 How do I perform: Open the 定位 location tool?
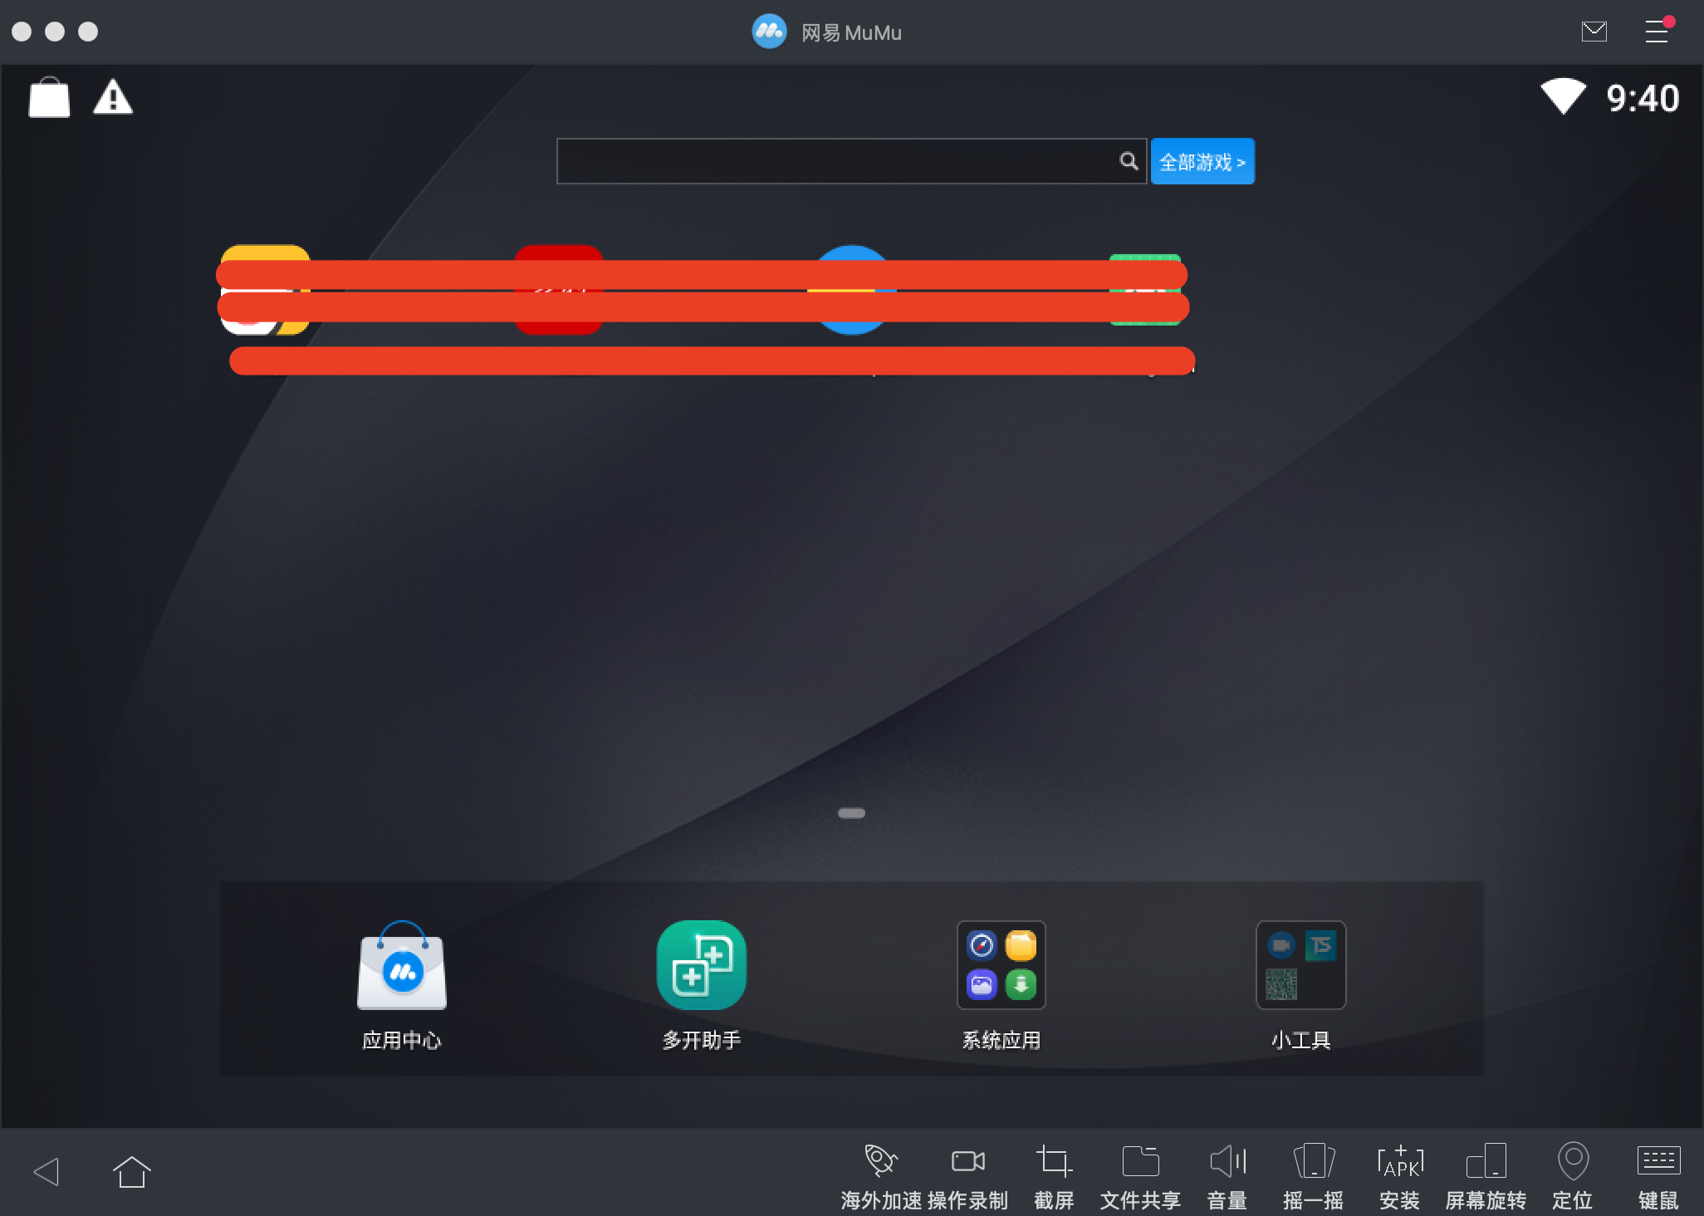1573,1162
